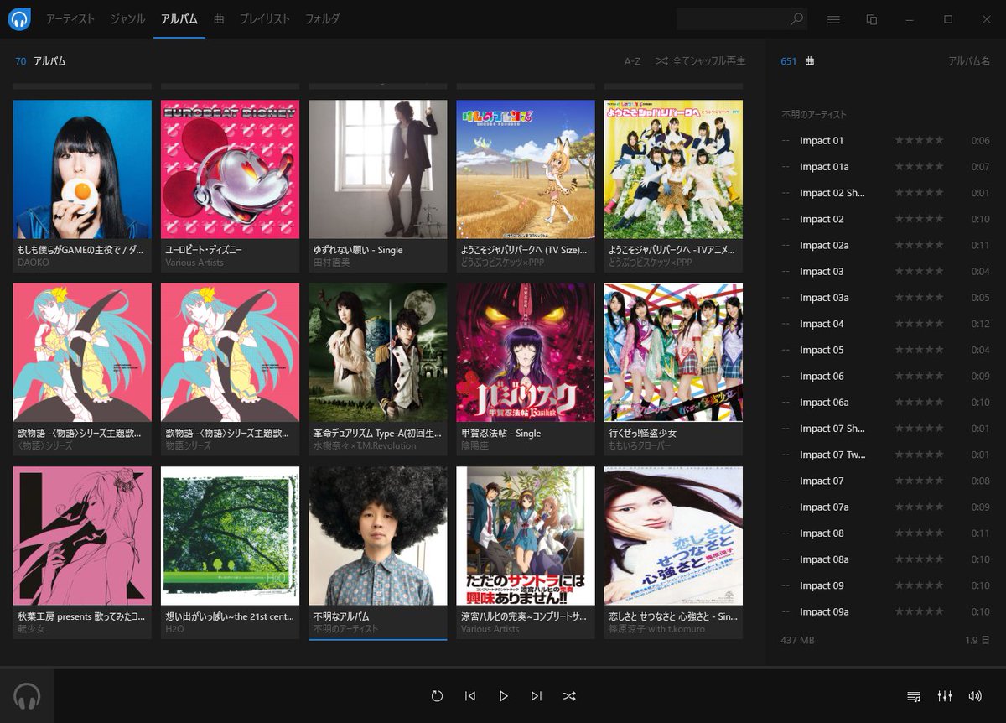Click 水樹奈々×T.M.Revolution artist name
The image size is (1006, 723).
364,445
